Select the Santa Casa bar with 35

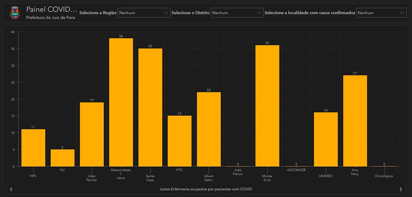pyautogui.click(x=150, y=107)
